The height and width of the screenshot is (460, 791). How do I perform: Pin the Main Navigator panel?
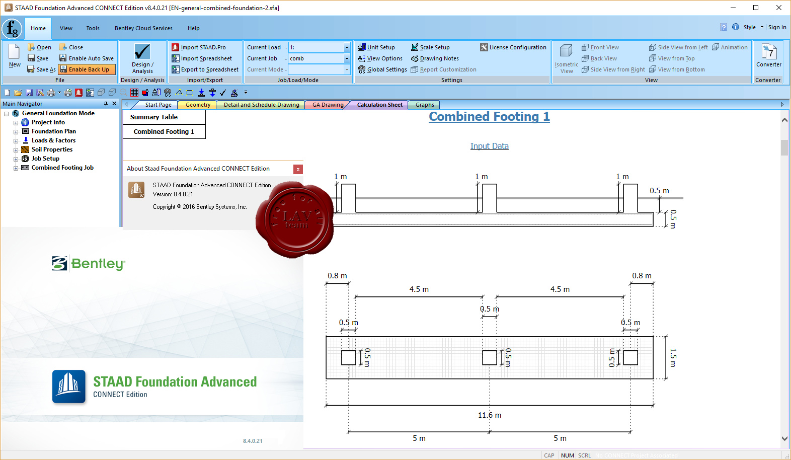106,104
